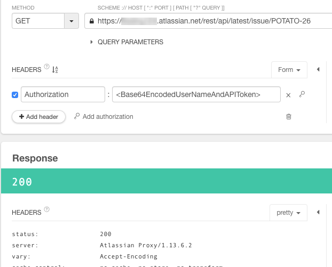332x267 pixels.
Task: Click the GET method field
Action: click(38, 21)
